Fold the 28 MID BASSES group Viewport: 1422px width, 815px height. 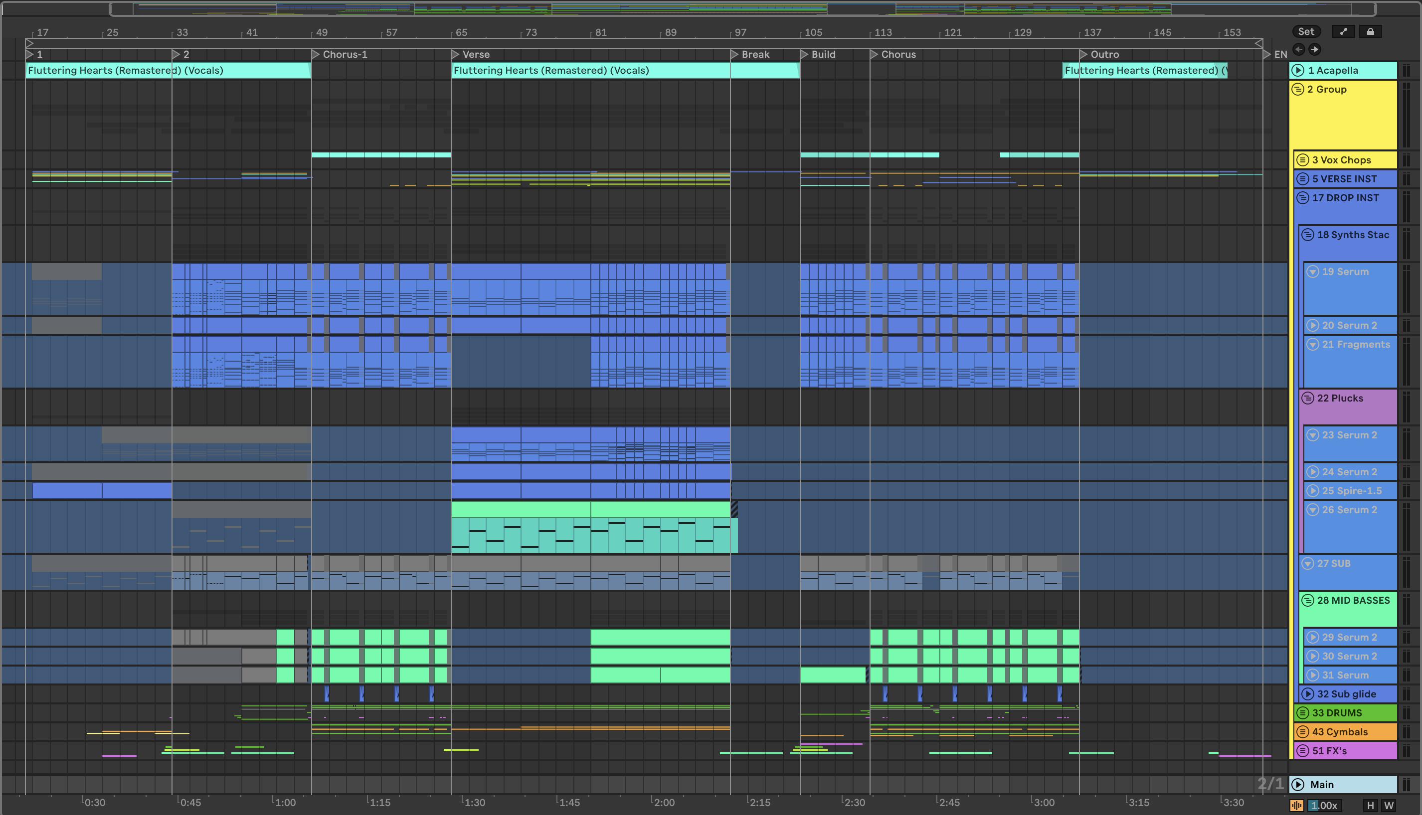point(1308,601)
